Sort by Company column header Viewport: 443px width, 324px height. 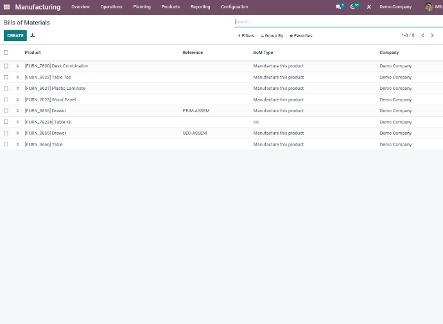click(389, 53)
